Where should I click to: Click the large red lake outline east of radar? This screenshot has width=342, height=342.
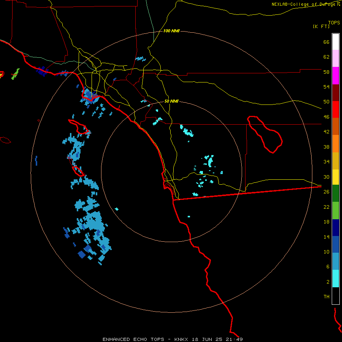[265, 135]
